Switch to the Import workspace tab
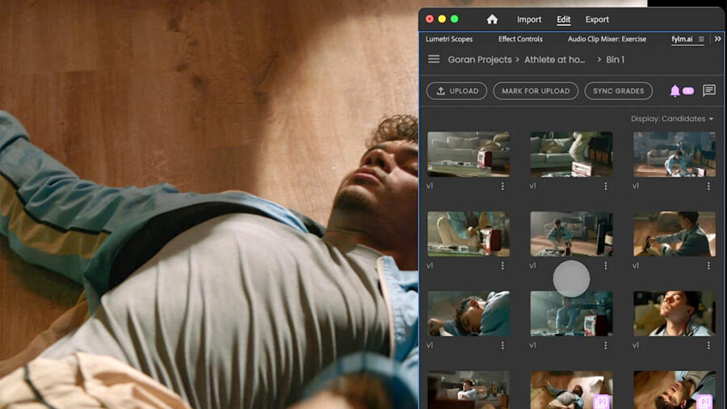The width and height of the screenshot is (727, 409). [529, 19]
